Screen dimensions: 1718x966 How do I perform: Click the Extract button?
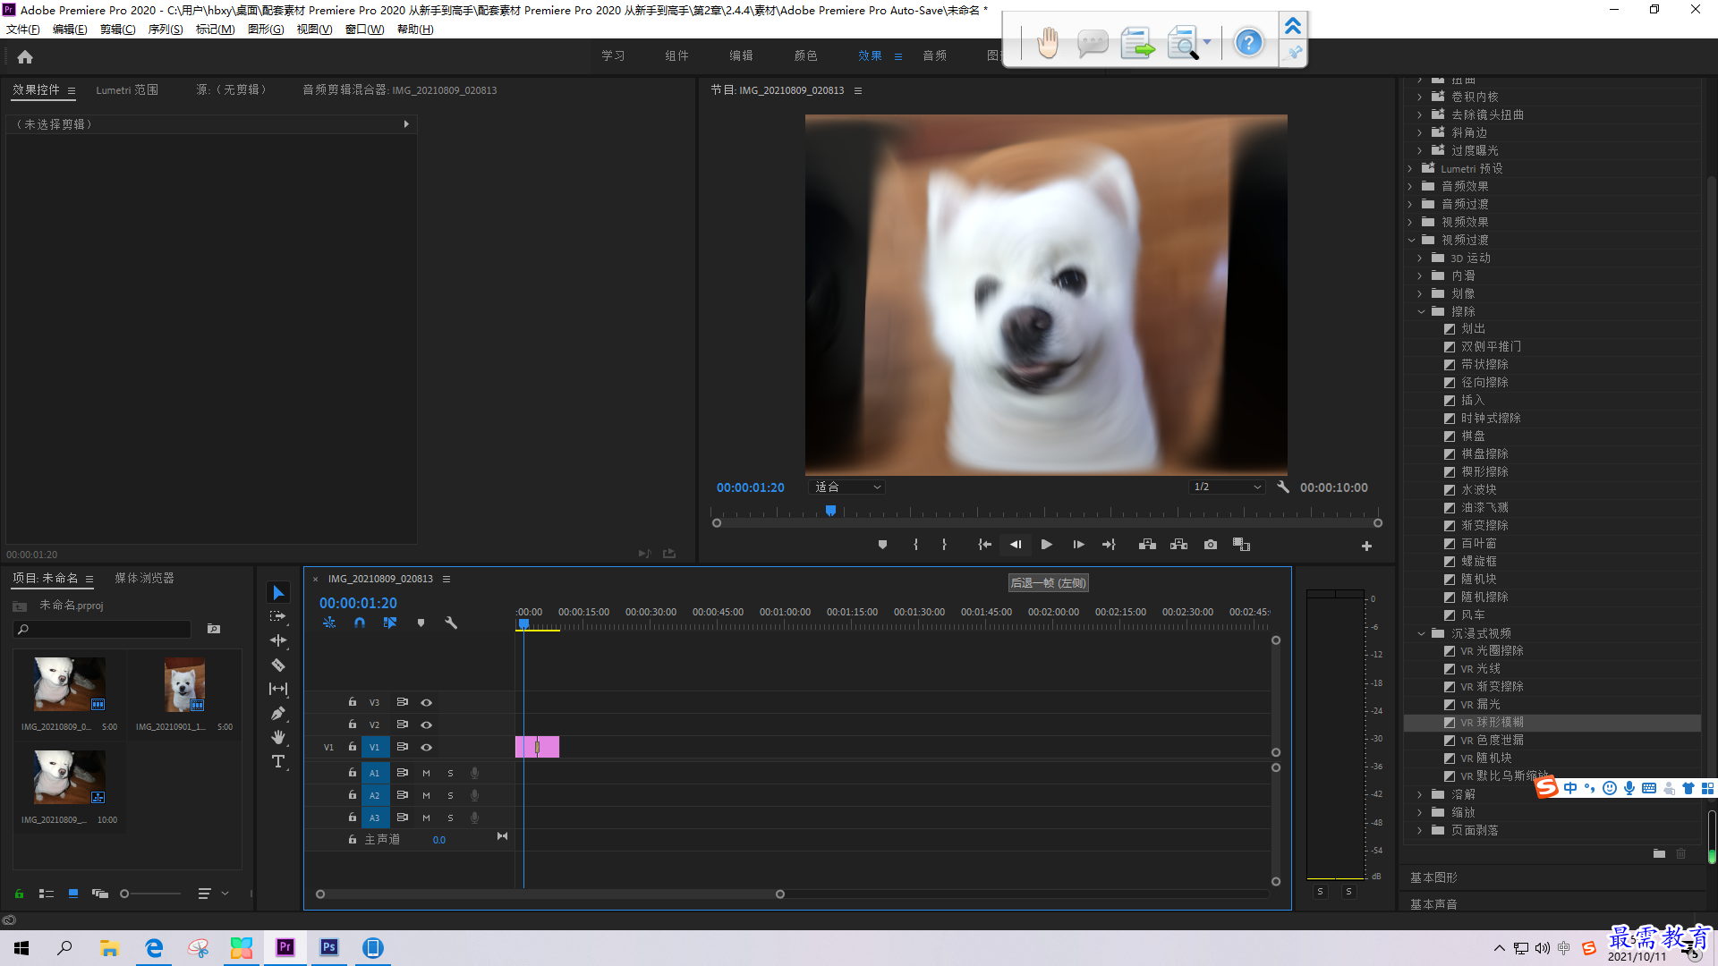pos(1178,545)
